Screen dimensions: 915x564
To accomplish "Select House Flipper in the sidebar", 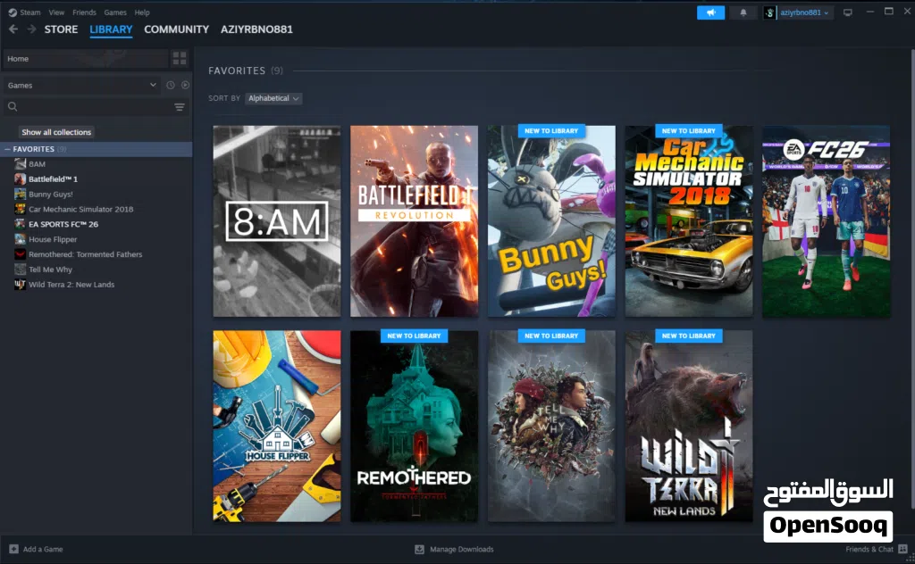I will click(x=53, y=239).
